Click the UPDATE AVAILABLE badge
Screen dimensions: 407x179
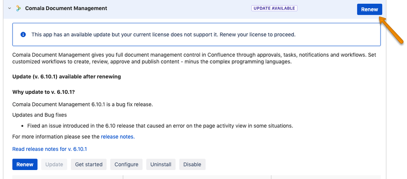[274, 8]
